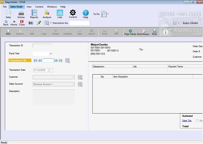Click the Payment Terms column header

[185, 66]
